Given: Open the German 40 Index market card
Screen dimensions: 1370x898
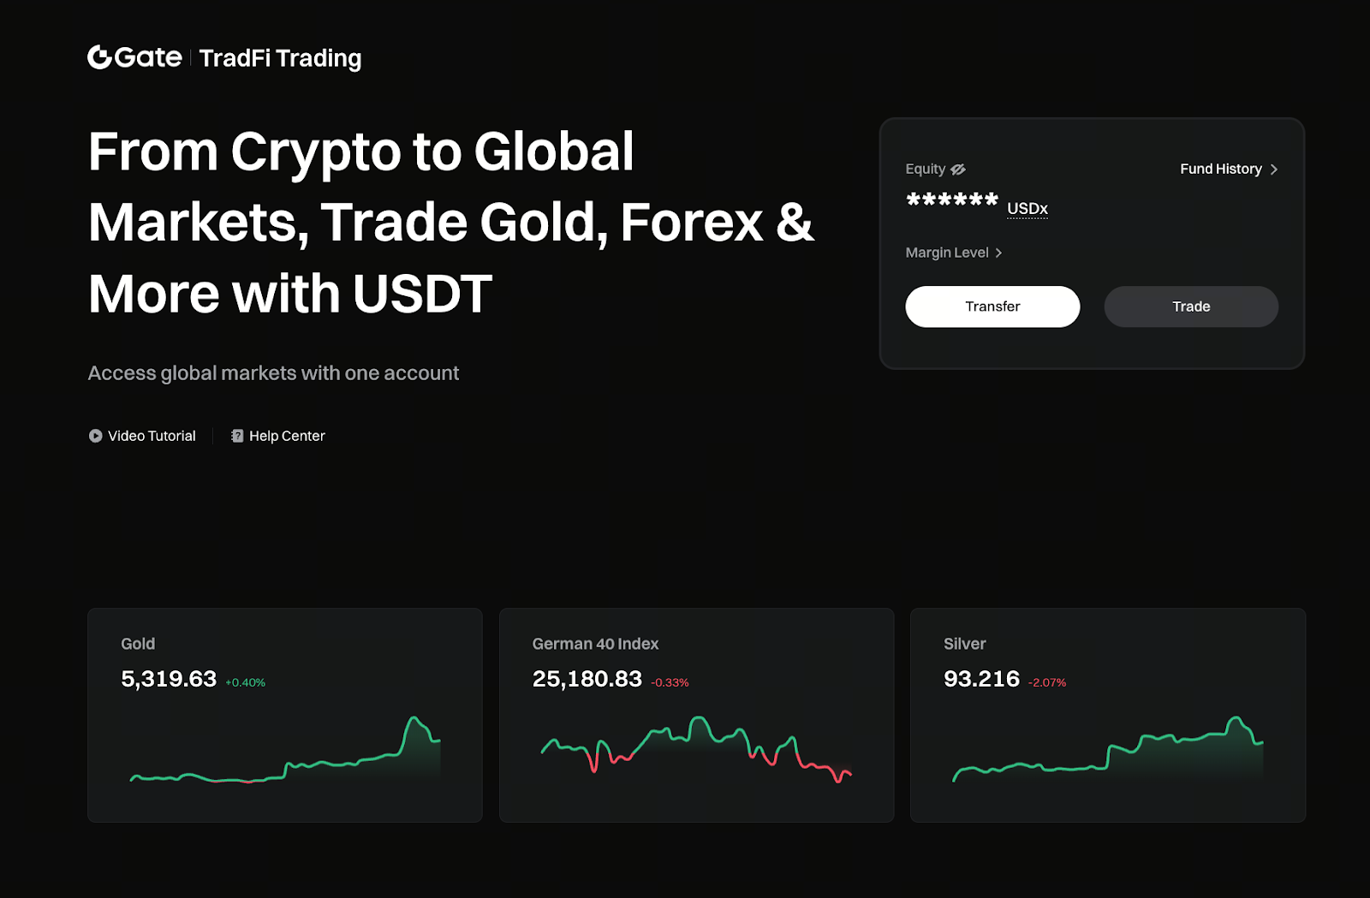Looking at the screenshot, I should 696,715.
